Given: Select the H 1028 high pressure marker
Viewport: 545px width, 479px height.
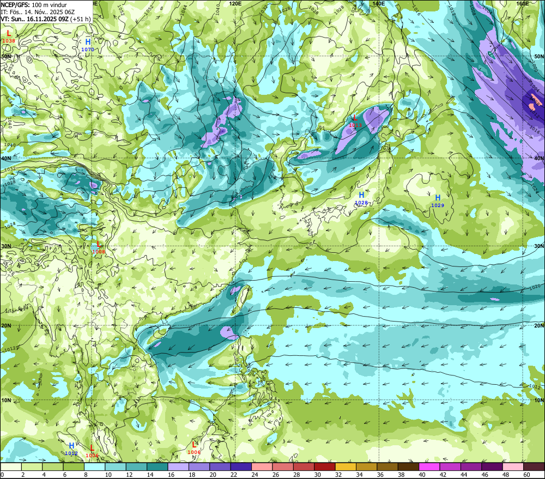Looking at the screenshot, I should tap(361, 198).
